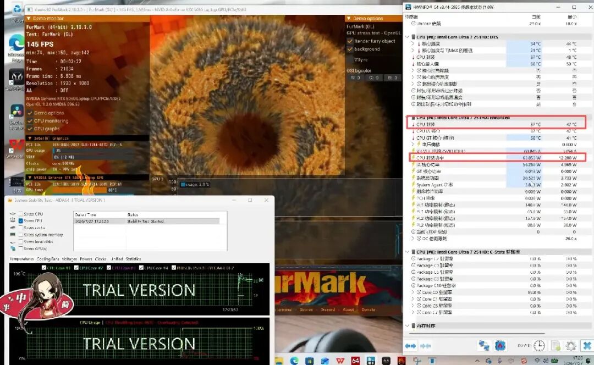
Task: Switch to the Voltages tab
Action: coord(69,259)
